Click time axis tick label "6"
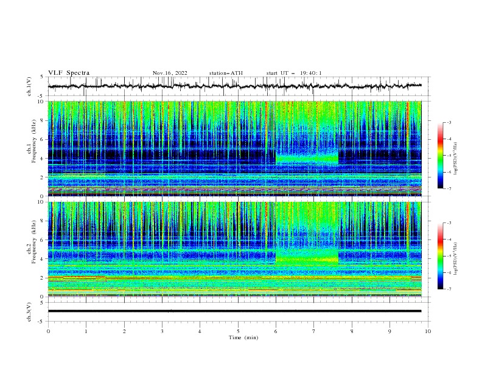 (276, 331)
